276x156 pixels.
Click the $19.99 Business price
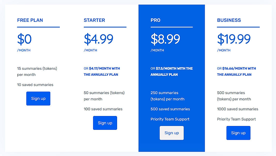(234, 39)
